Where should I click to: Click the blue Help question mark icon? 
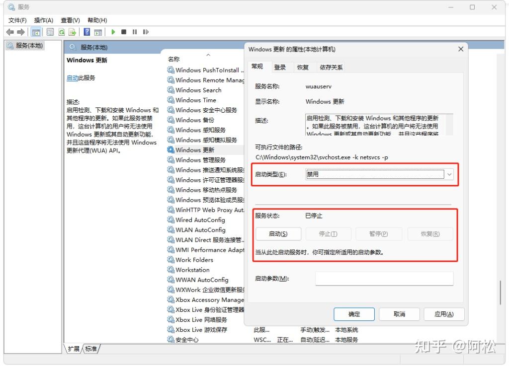86,32
